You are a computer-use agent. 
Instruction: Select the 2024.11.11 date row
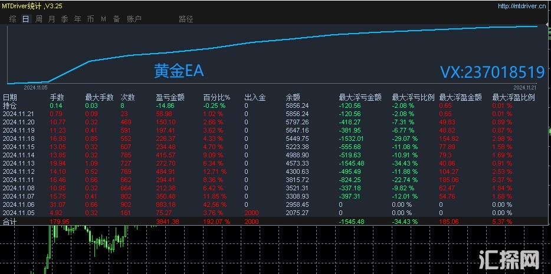click(275, 180)
